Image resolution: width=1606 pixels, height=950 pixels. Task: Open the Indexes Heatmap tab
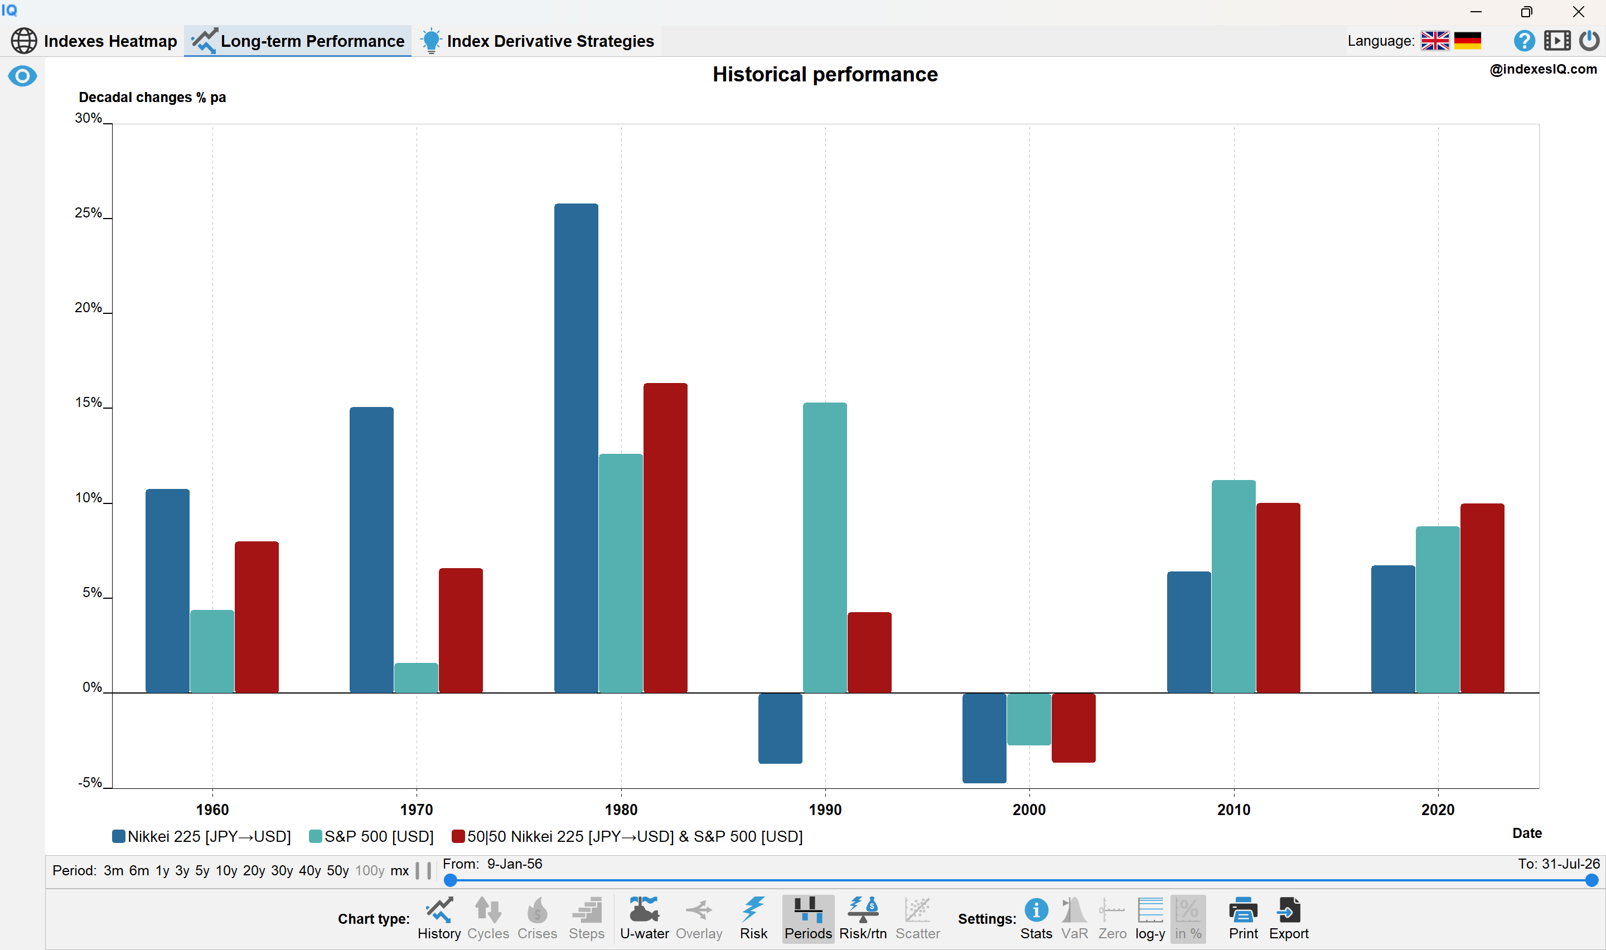pyautogui.click(x=94, y=41)
